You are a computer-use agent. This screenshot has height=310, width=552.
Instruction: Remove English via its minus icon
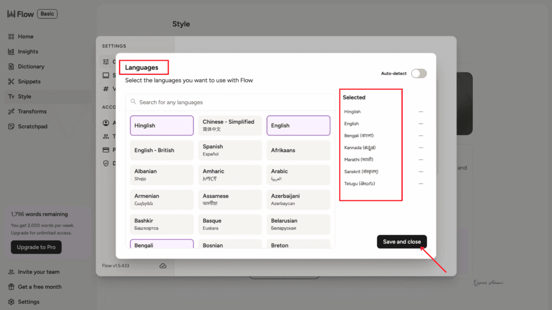click(420, 124)
